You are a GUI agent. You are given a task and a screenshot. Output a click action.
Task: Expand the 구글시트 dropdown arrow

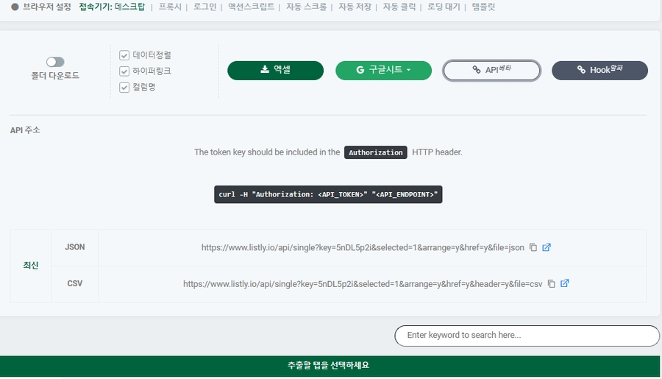[x=409, y=70]
